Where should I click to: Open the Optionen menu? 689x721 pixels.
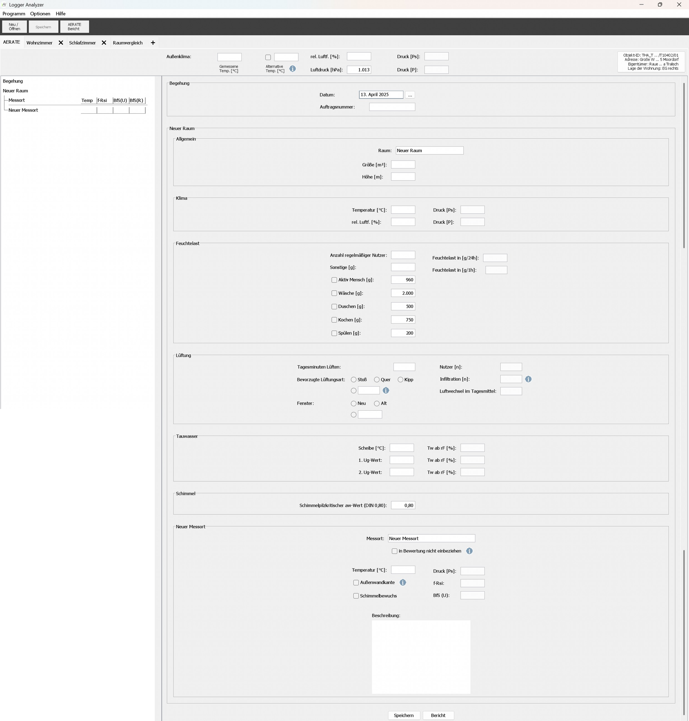(40, 14)
